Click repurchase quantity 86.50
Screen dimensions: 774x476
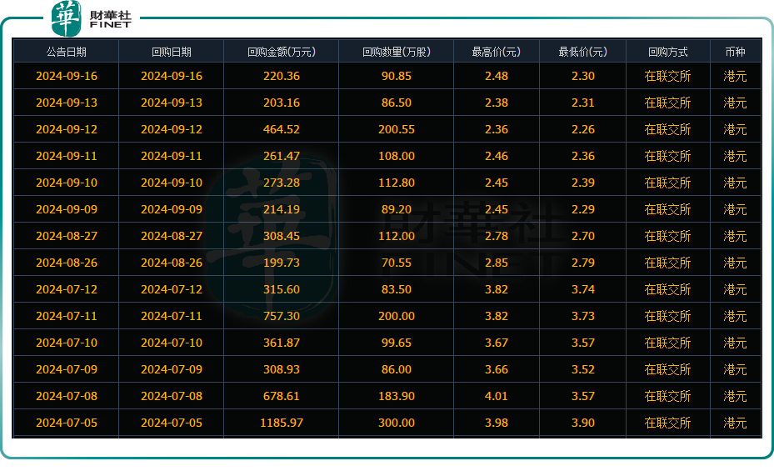397,103
